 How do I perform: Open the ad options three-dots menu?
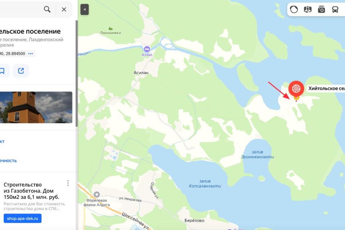coord(68,183)
